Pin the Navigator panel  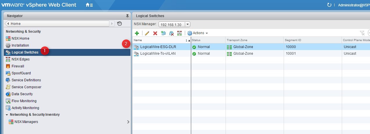click(x=127, y=16)
